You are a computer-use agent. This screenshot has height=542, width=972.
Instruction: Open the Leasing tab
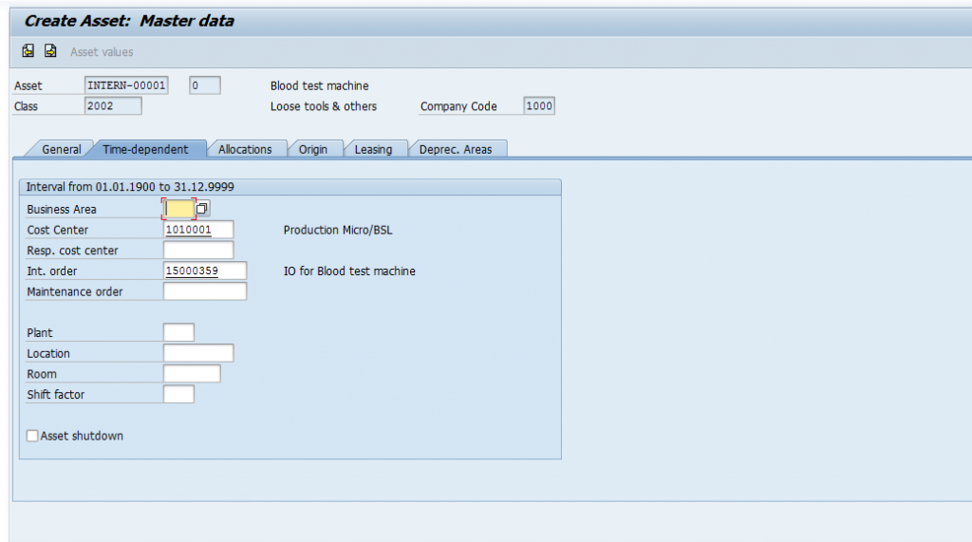point(373,149)
